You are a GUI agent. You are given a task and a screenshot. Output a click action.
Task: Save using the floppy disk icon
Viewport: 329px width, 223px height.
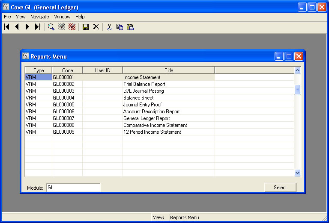[86, 27]
